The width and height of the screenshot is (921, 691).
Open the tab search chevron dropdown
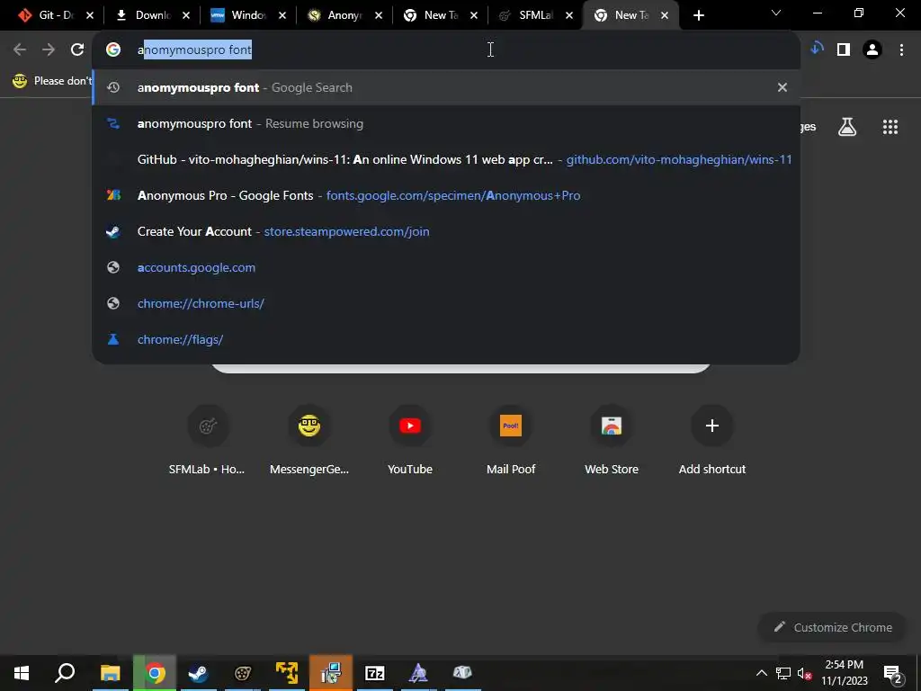pos(776,13)
